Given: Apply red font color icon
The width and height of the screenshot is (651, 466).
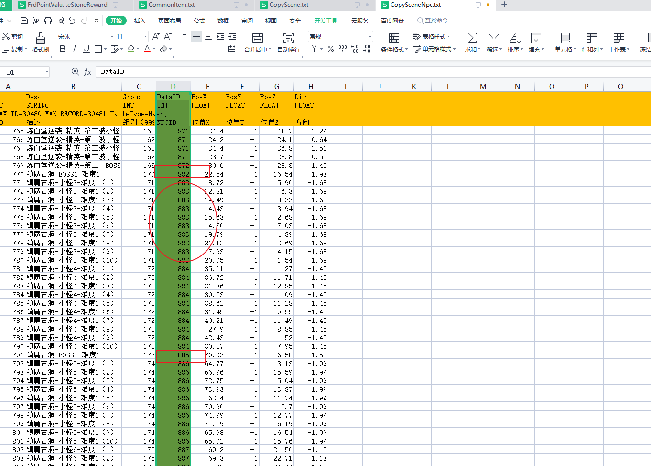Looking at the screenshot, I should 147,49.
